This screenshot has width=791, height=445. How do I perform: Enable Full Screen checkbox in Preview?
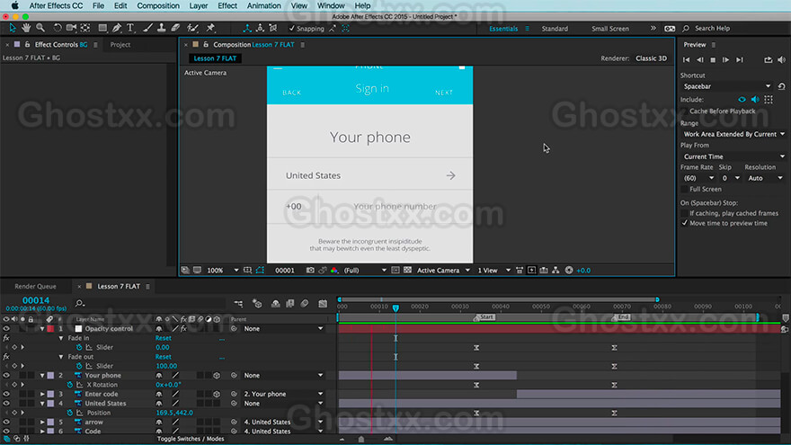click(685, 189)
